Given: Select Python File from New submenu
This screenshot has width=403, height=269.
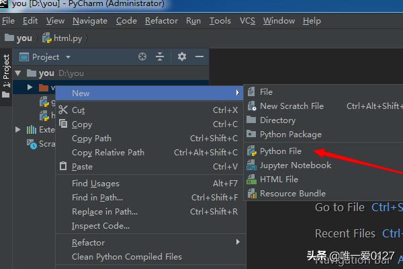Looking at the screenshot, I should click(x=281, y=151).
